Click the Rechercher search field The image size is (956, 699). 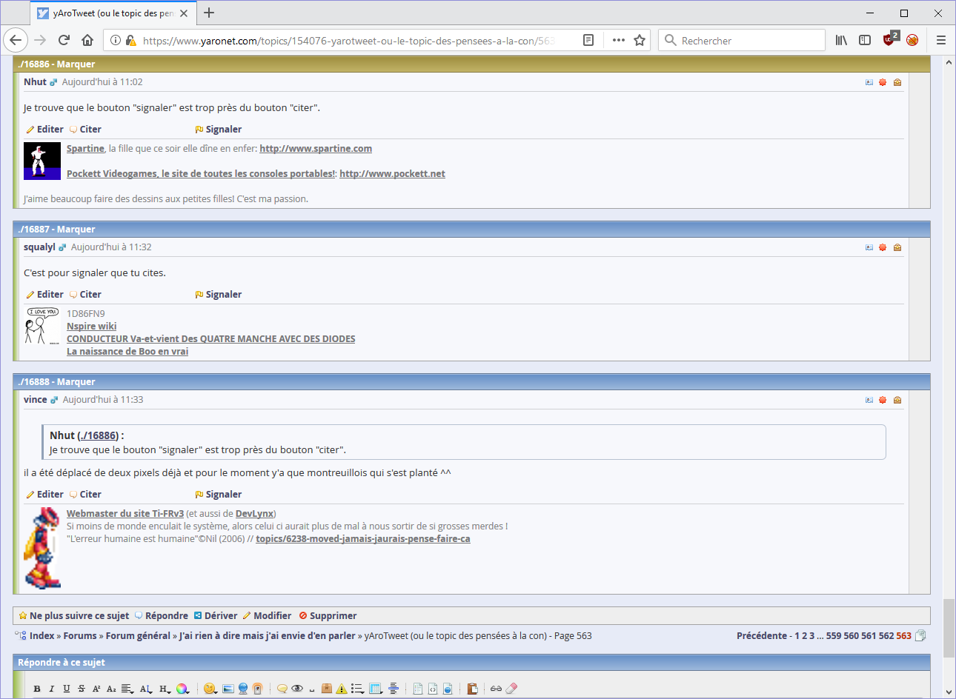click(x=750, y=40)
